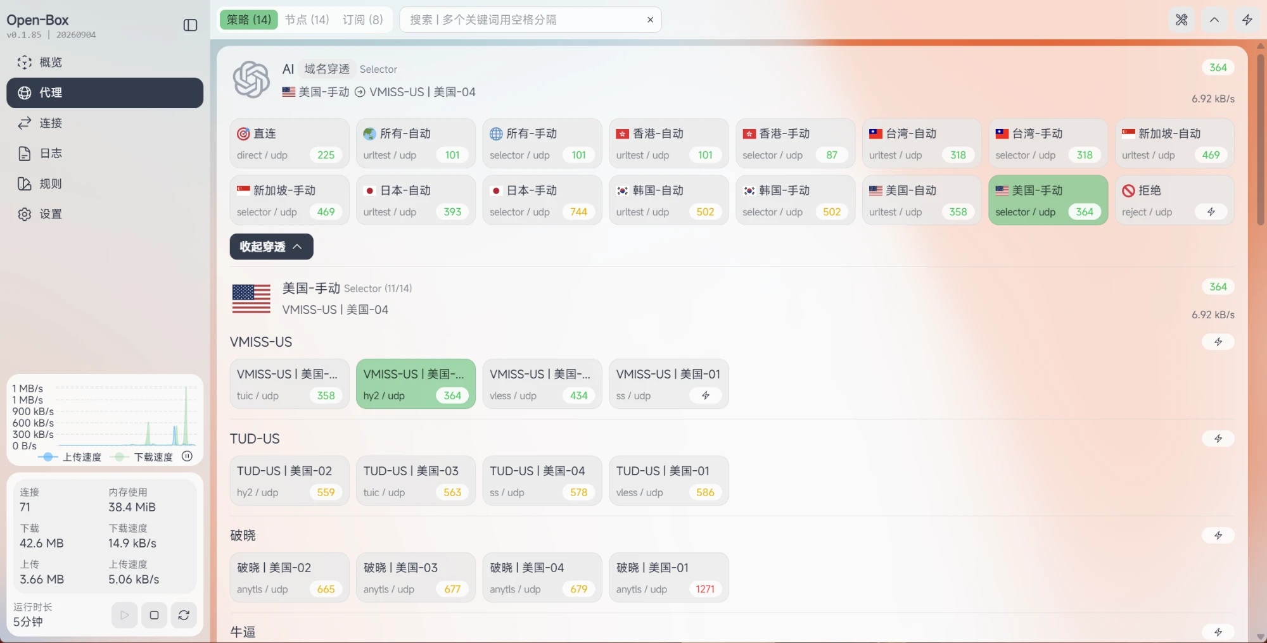Open 概览 in the sidebar
Image resolution: width=1267 pixels, height=643 pixels.
pyautogui.click(x=105, y=62)
